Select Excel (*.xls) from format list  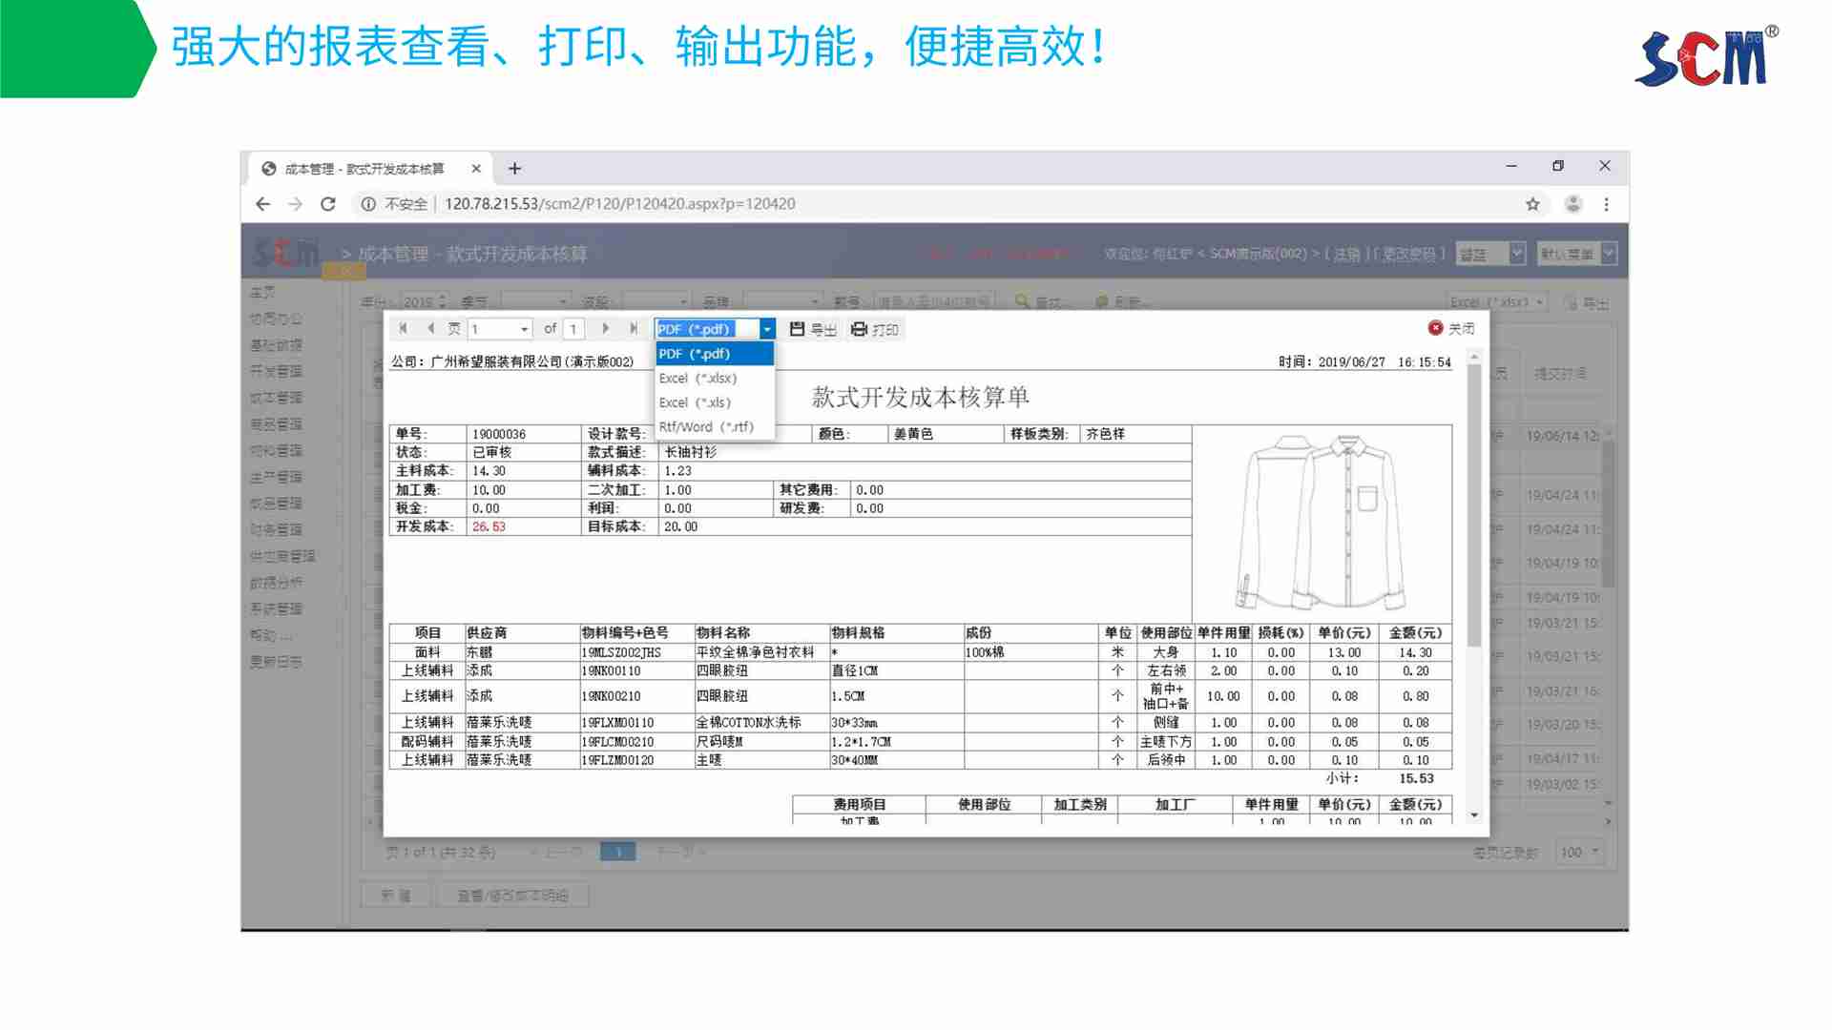point(715,402)
